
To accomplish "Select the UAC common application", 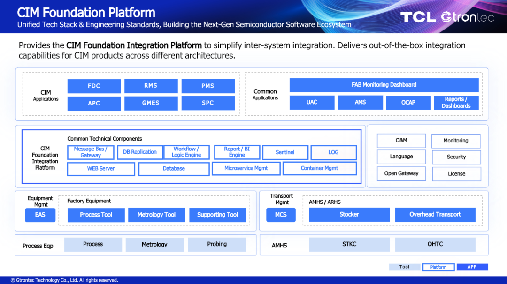I will (312, 102).
